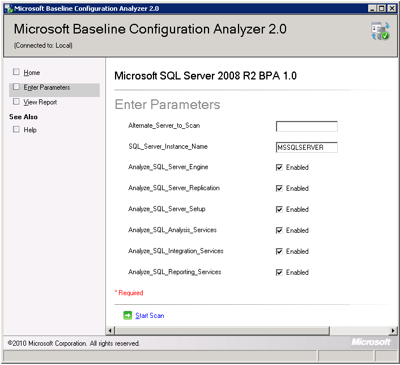The width and height of the screenshot is (400, 365).
Task: Maximize the Baseline Configuration Analyzer window
Action: pyautogui.click(x=382, y=9)
